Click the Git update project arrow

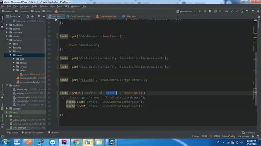click(232, 11)
